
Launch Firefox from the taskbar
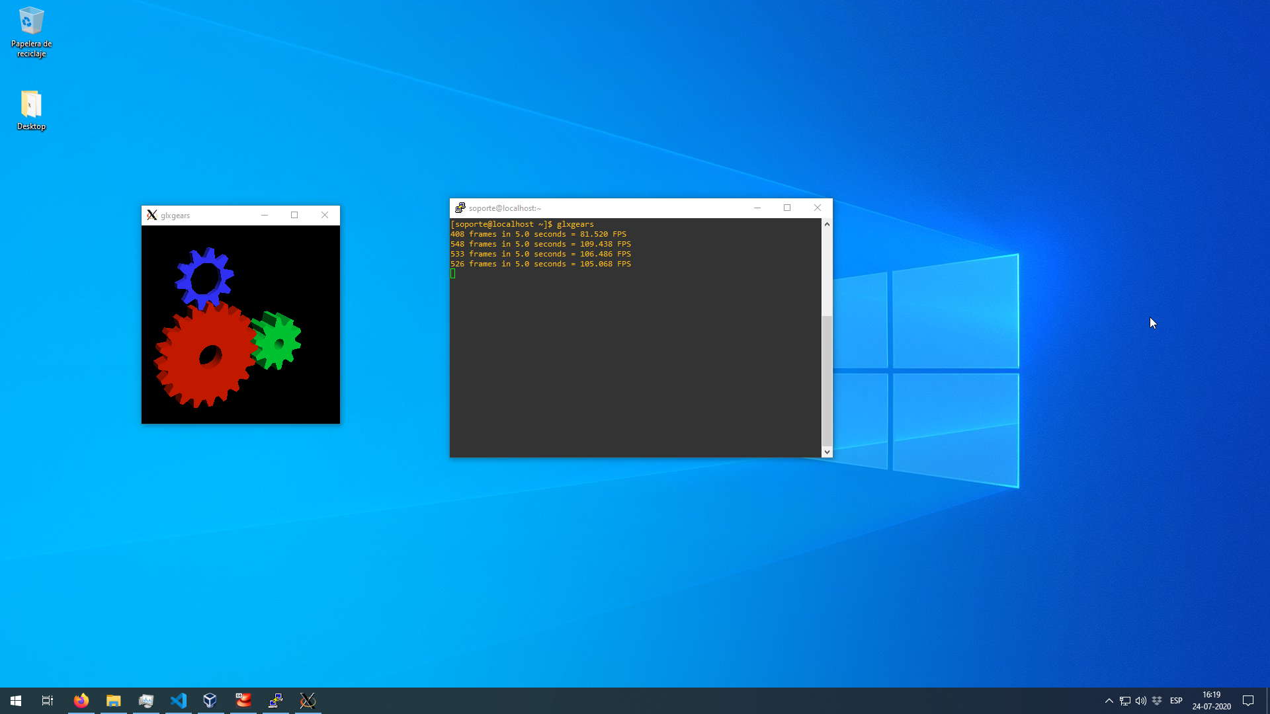click(81, 701)
